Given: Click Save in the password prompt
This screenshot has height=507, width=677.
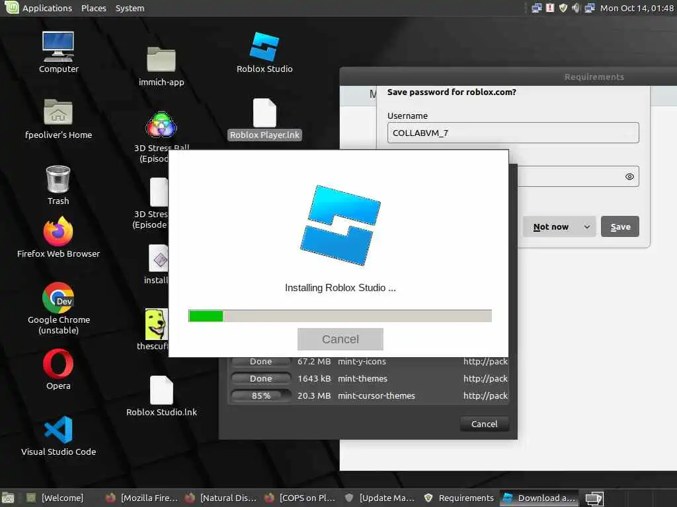Looking at the screenshot, I should pos(620,227).
